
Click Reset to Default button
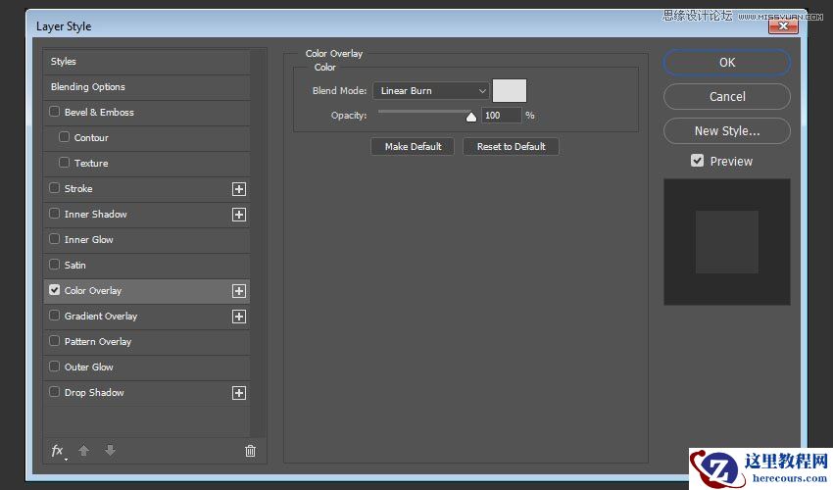(511, 147)
